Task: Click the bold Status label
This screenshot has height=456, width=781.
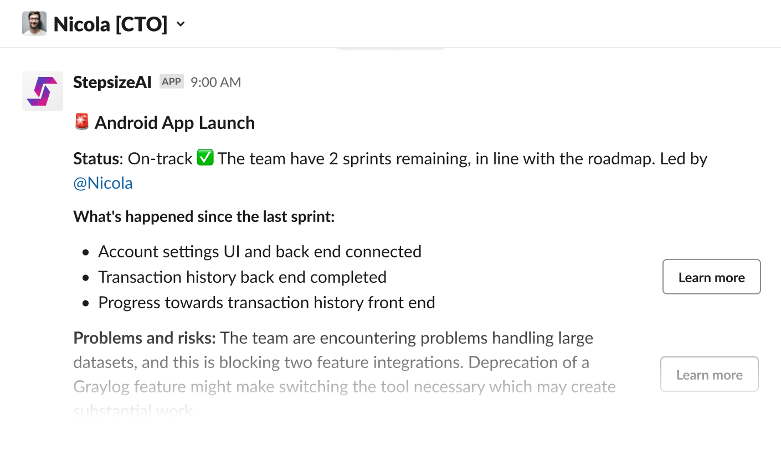Action: 96,159
